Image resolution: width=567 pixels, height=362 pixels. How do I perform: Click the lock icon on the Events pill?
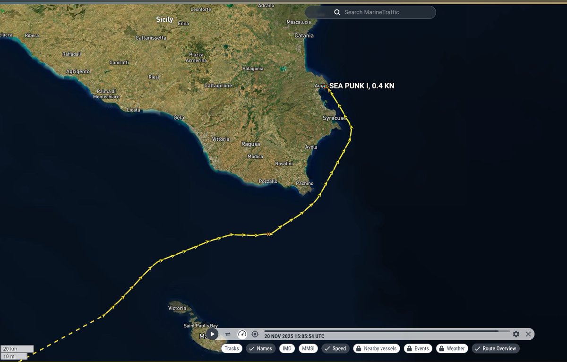410,348
